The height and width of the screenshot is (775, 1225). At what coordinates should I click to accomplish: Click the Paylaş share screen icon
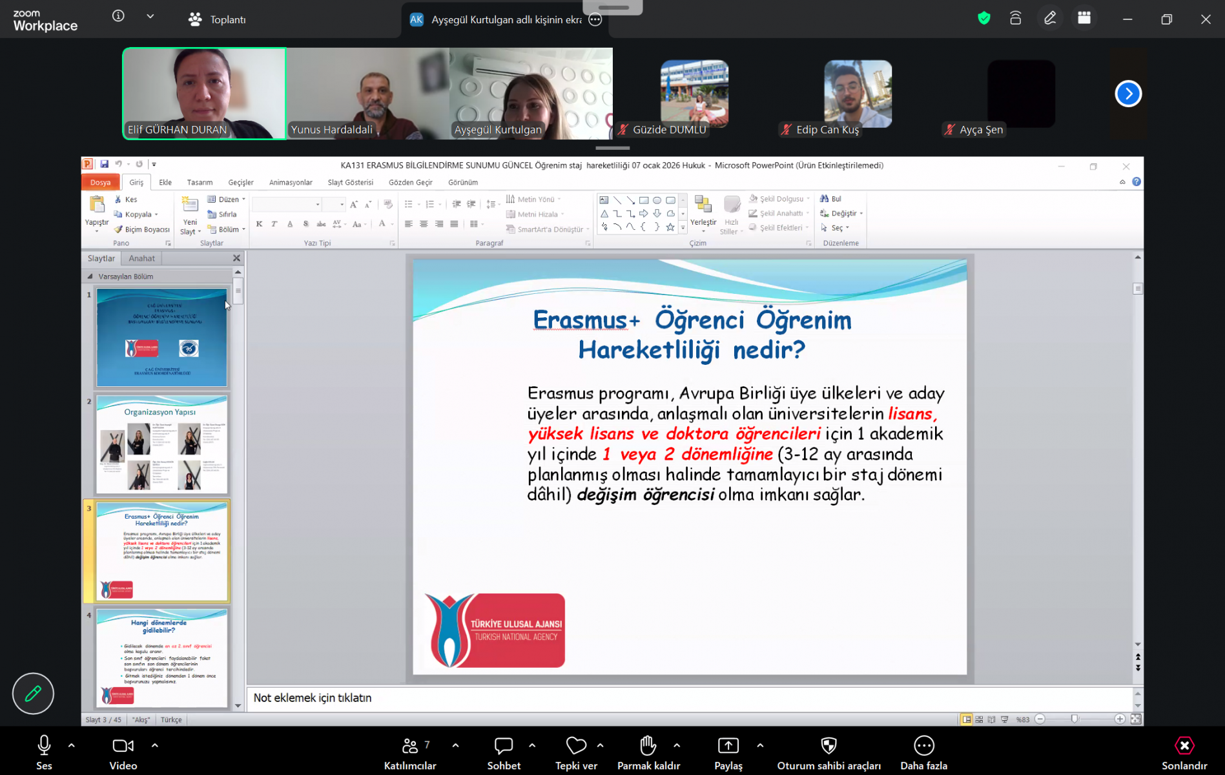(728, 747)
